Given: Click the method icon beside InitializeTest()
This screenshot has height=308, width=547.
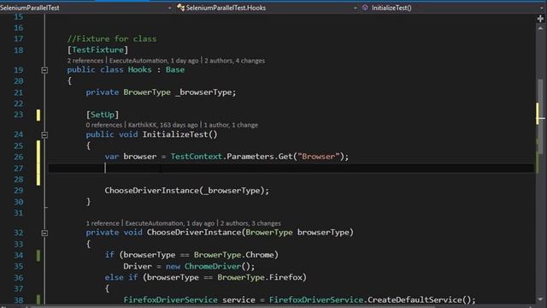Looking at the screenshot, I should pos(365,8).
